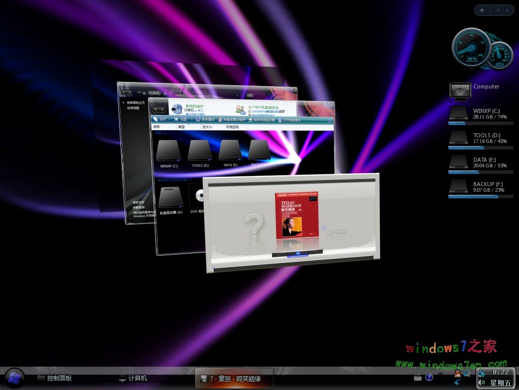Open the Windows Start orb
519x390 pixels.
(14, 378)
